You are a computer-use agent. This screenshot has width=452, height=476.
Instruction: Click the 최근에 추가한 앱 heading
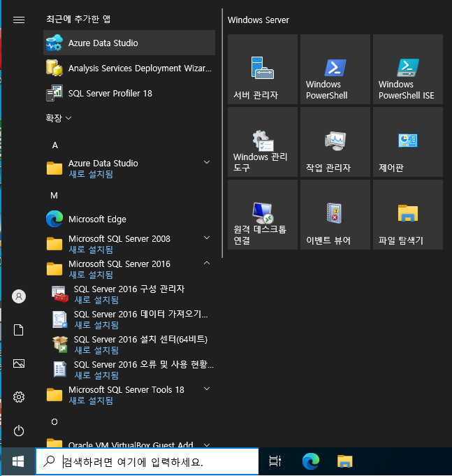click(x=78, y=19)
